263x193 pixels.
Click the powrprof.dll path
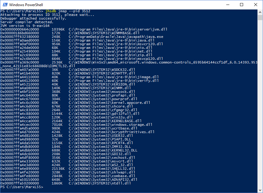(x=103, y=99)
